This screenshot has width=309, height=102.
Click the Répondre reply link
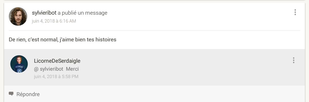click(x=28, y=94)
